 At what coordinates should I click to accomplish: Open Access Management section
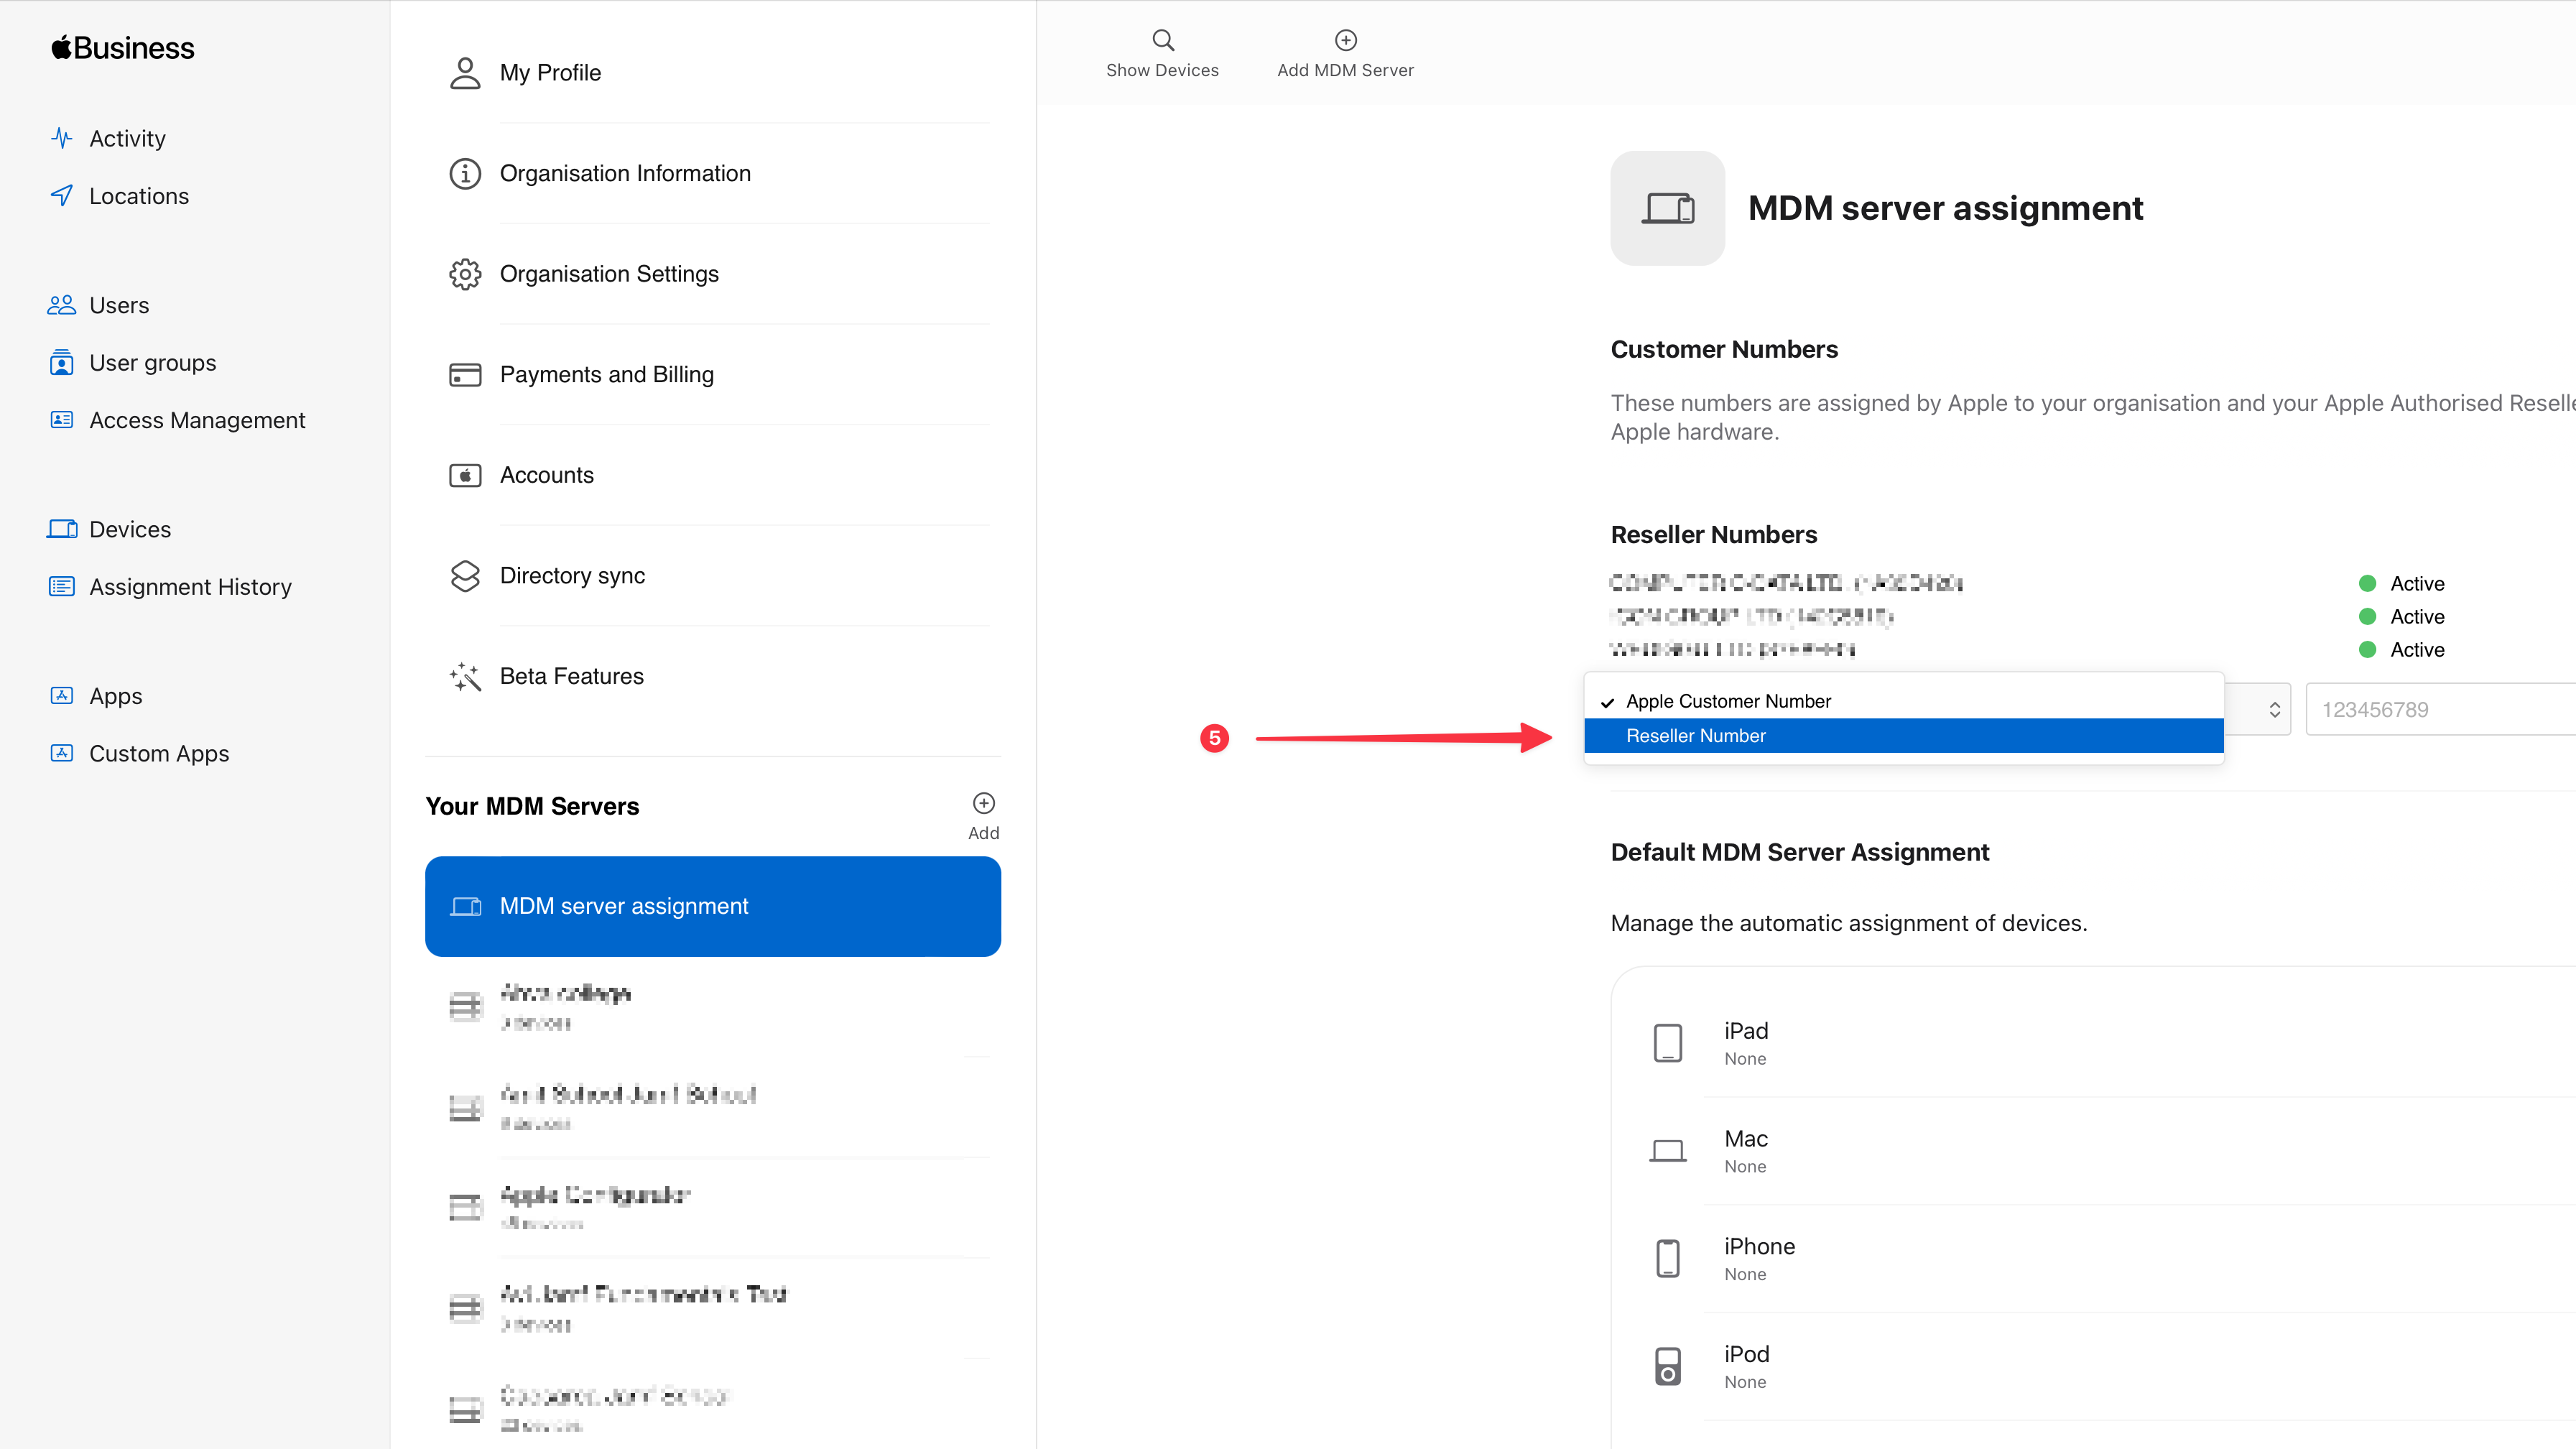tap(197, 421)
